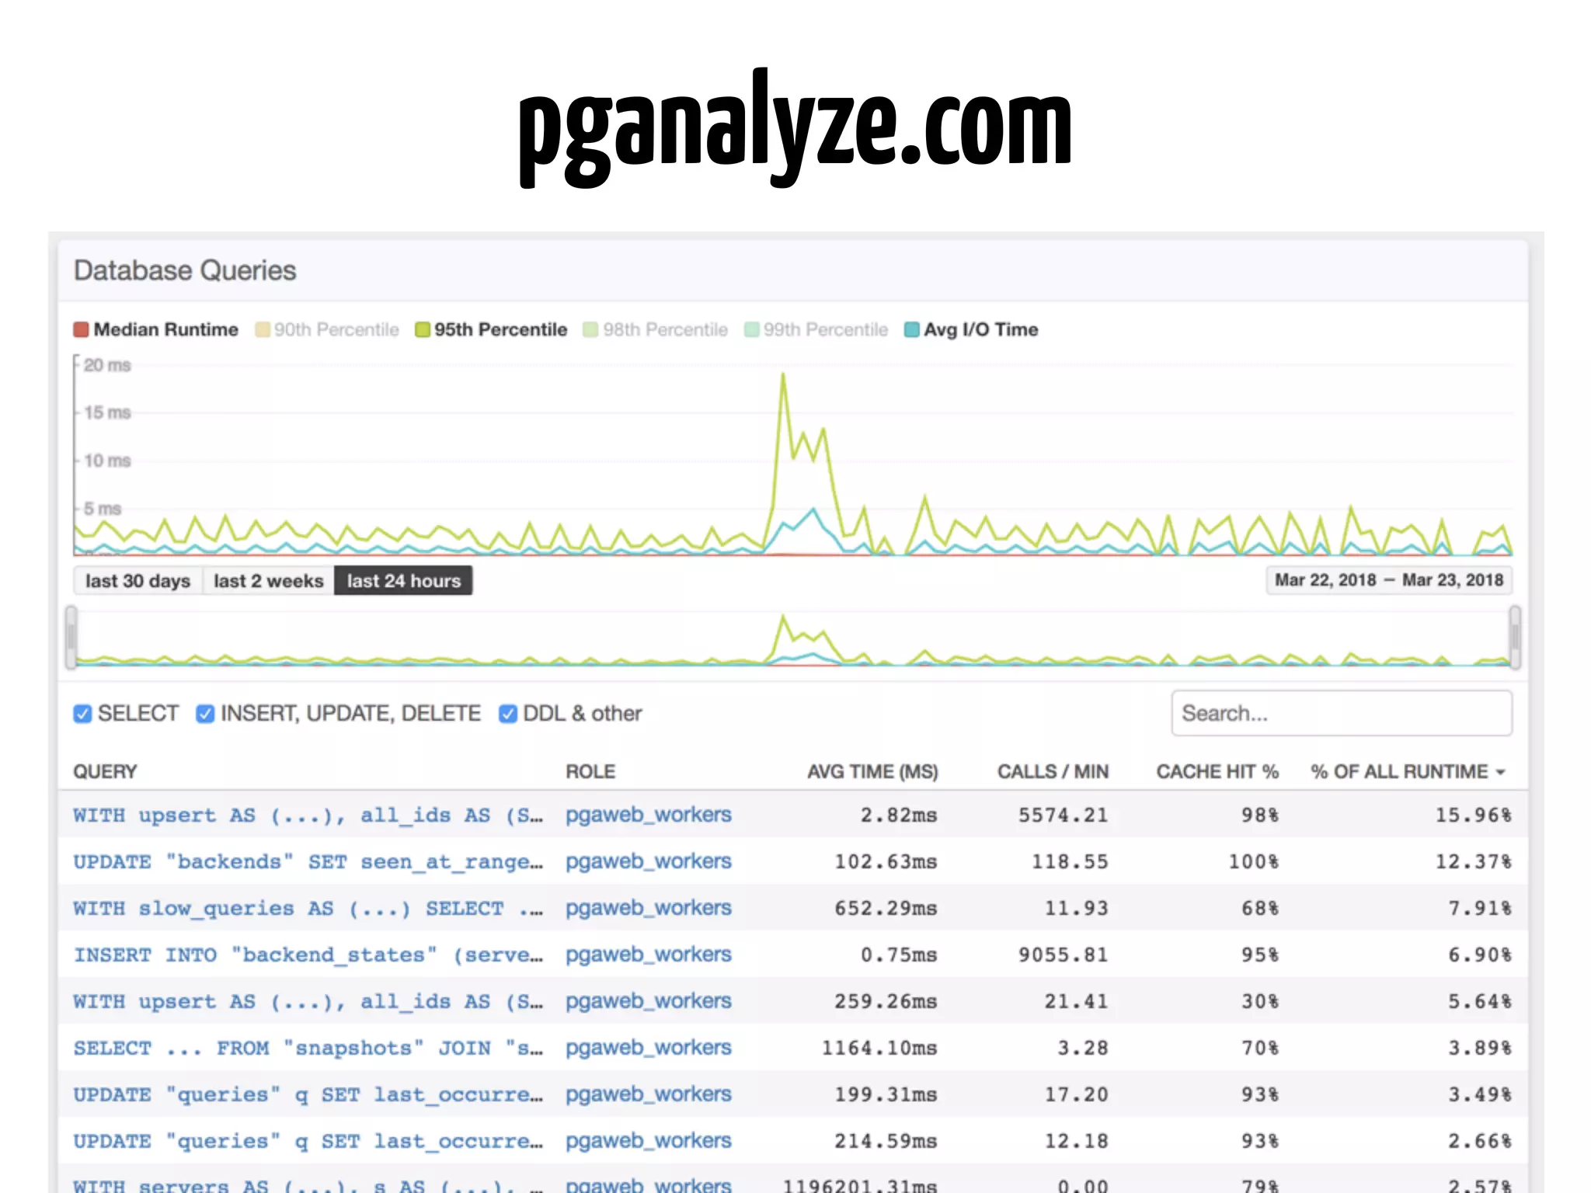The height and width of the screenshot is (1193, 1591).
Task: Focus the Search queries field
Action: click(x=1341, y=713)
